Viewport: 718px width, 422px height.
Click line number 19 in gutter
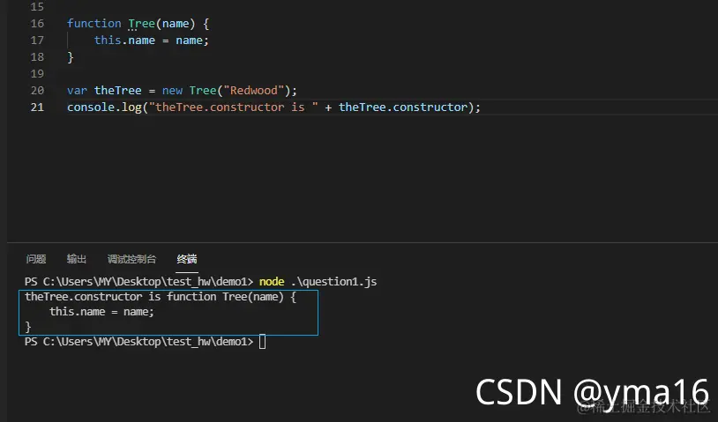click(x=37, y=74)
